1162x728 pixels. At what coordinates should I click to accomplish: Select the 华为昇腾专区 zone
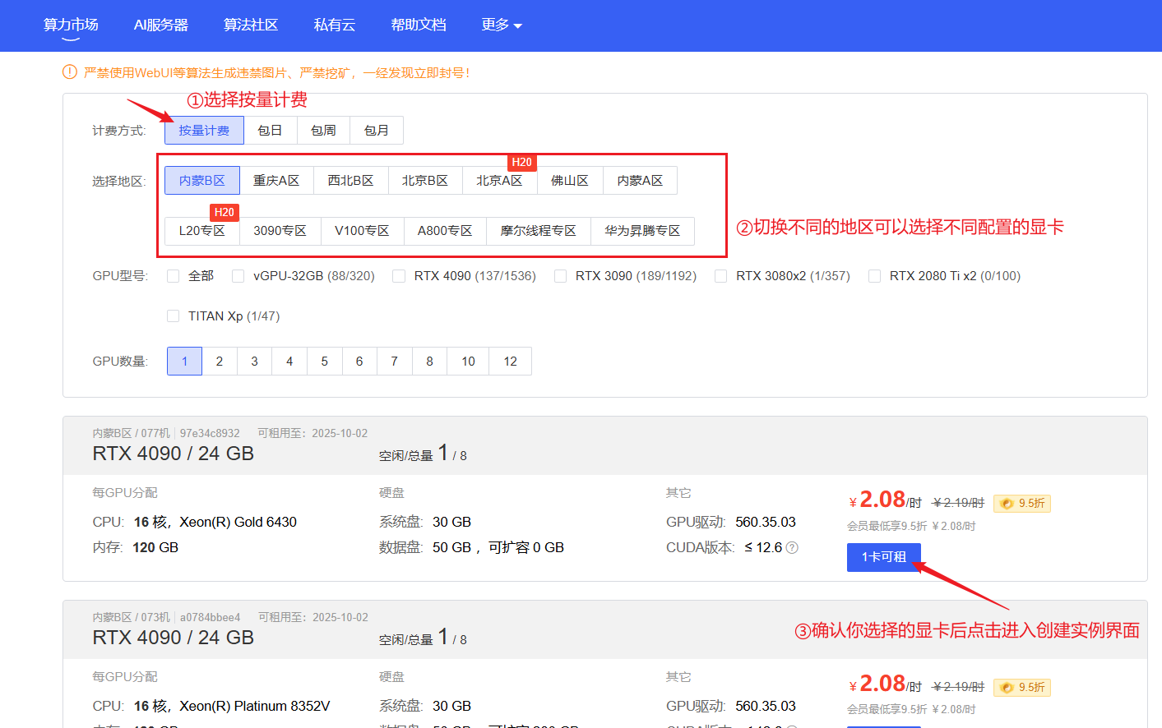coord(643,231)
